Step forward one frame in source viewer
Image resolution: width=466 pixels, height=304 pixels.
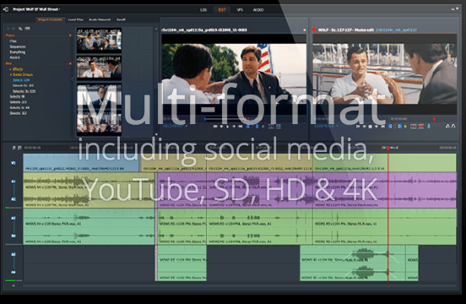234,127
